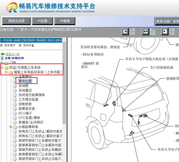
Task: Follow the 返回上一级 link
Action: coord(13,54)
